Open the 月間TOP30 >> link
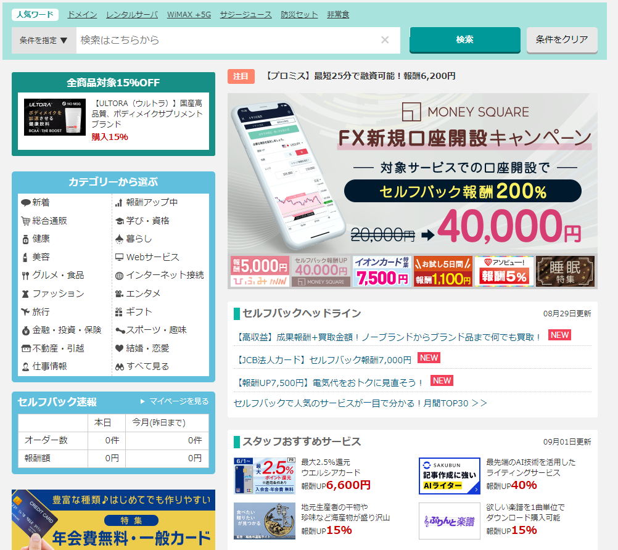618x550 pixels. [360, 403]
